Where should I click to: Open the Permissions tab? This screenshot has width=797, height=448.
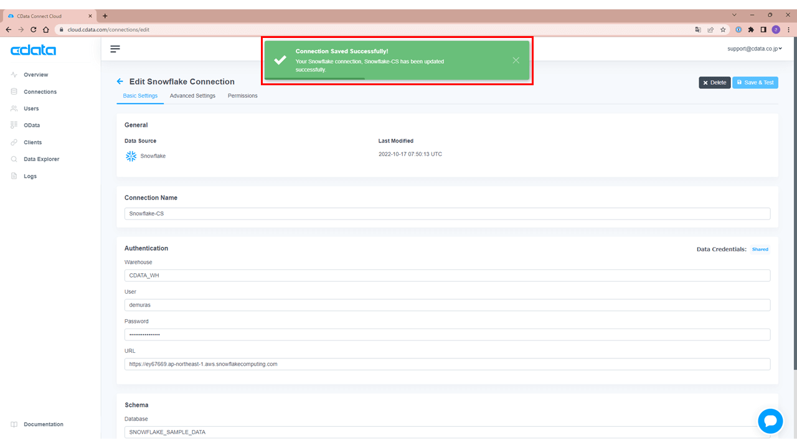tap(243, 96)
